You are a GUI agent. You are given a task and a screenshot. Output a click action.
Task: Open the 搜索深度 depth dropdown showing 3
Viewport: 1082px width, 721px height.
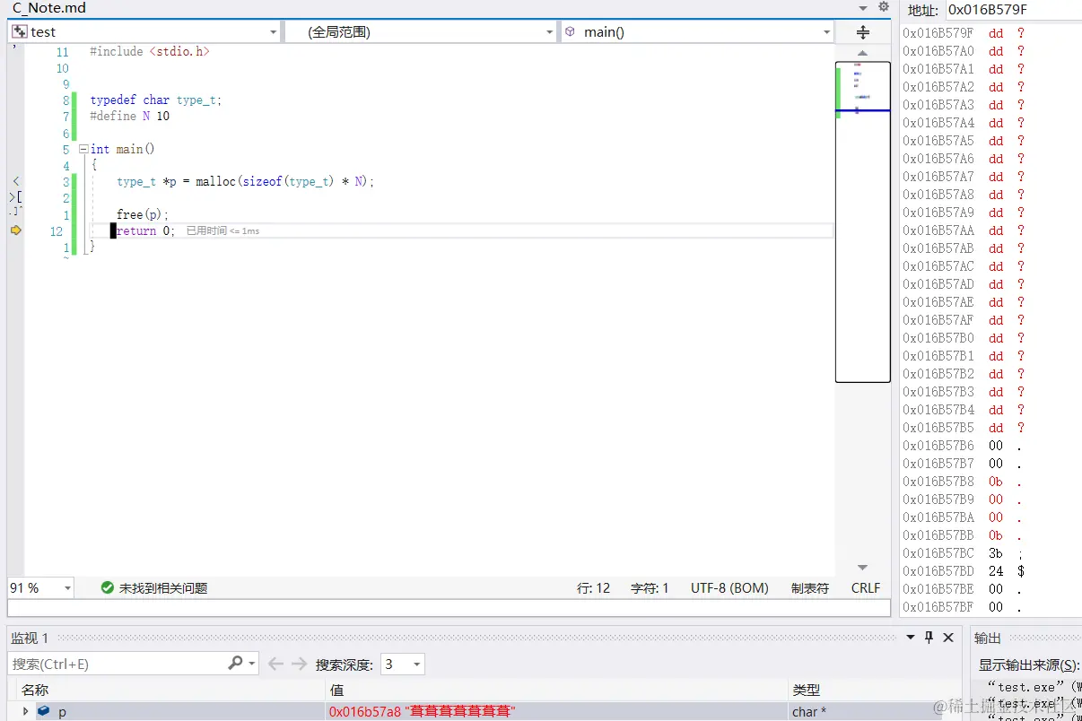(415, 664)
